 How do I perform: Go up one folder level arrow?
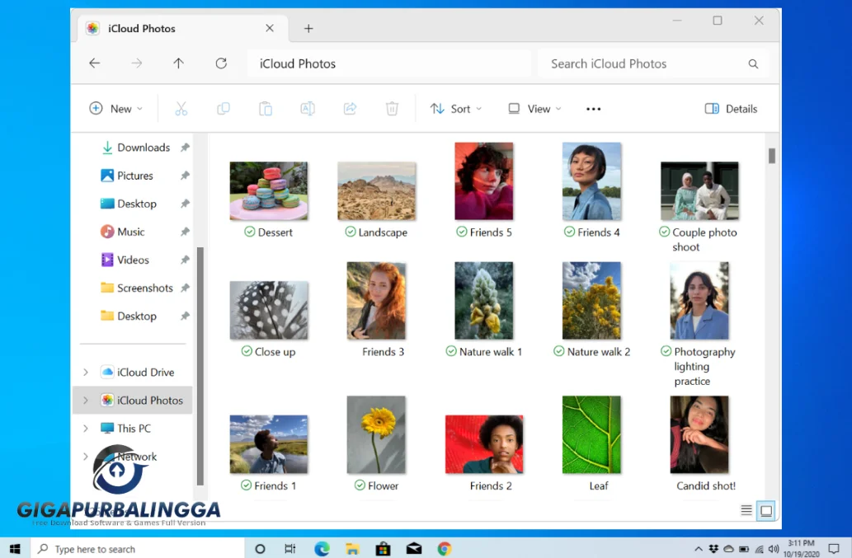point(178,63)
